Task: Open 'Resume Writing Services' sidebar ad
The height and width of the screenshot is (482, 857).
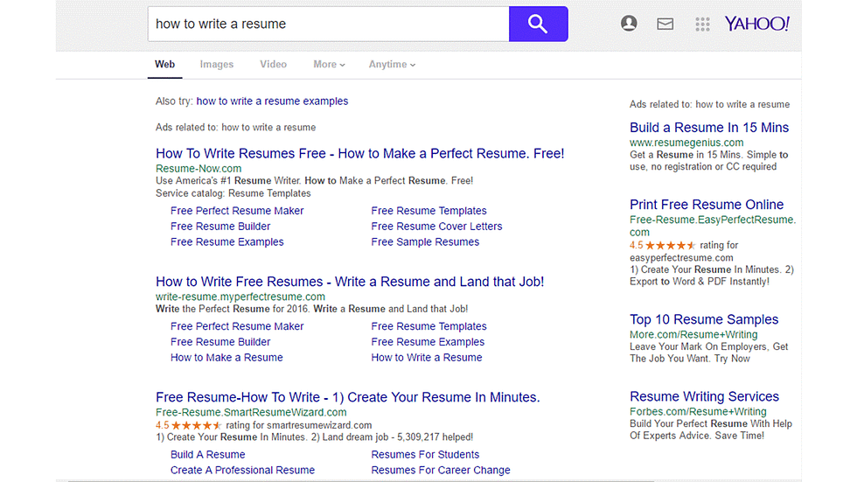Action: (704, 397)
